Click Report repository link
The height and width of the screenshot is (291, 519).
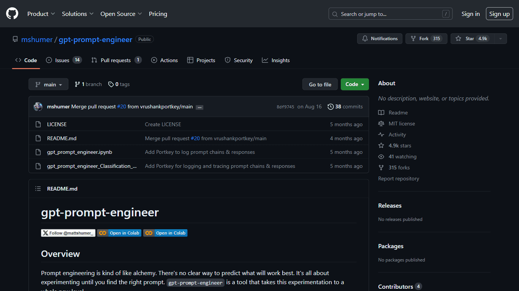pos(399,178)
